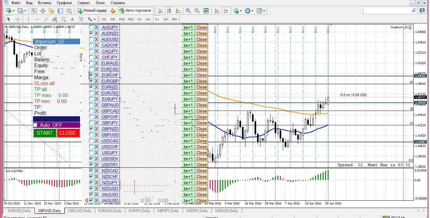The width and height of the screenshot is (430, 218).
Task: Open the Графики menu
Action: pos(64,3)
